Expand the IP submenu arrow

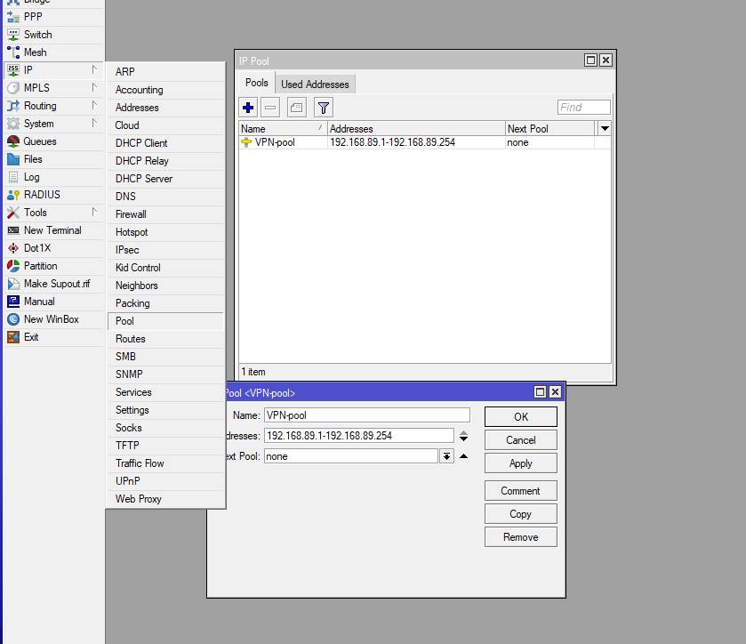click(x=94, y=69)
